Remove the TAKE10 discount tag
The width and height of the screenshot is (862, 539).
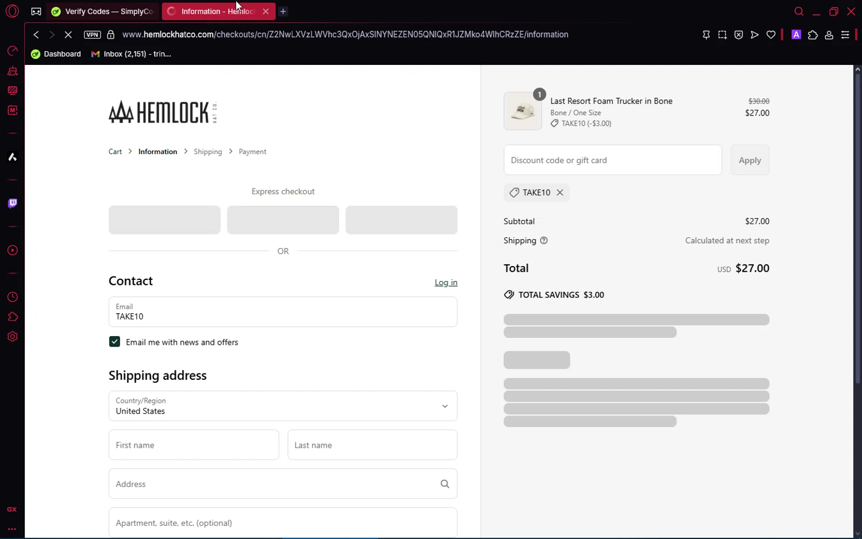(x=560, y=192)
